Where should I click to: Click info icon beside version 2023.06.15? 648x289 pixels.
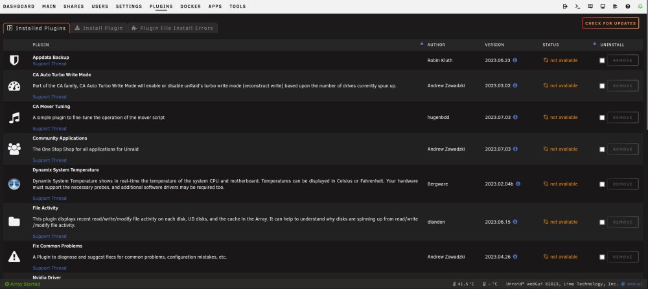point(515,222)
